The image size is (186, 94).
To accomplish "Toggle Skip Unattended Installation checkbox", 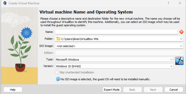I will [x=57, y=72].
